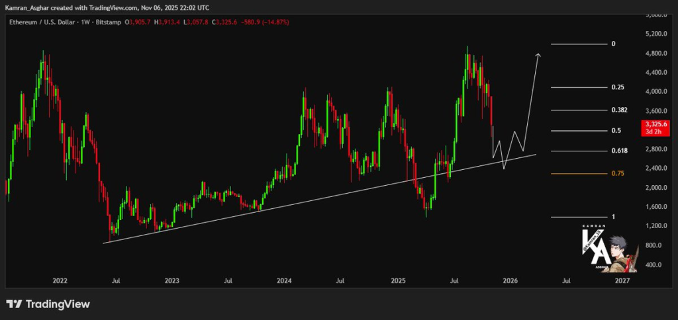This screenshot has width=678, height=320.
Task: Click the upward arrowhead of the projection
Action: [x=538, y=56]
